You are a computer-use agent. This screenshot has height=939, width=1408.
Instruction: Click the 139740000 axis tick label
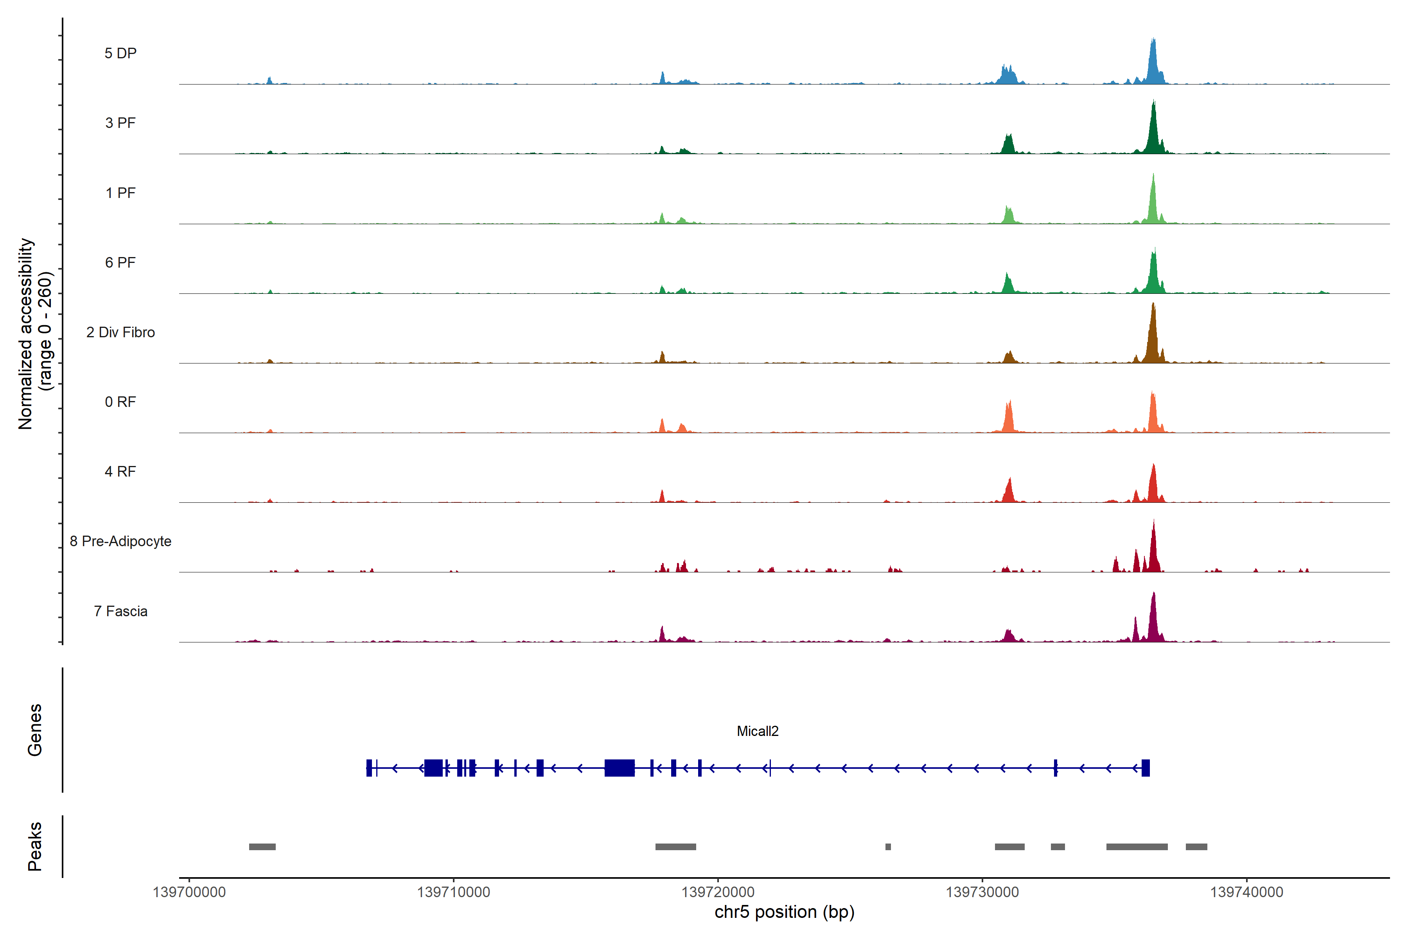(1246, 892)
